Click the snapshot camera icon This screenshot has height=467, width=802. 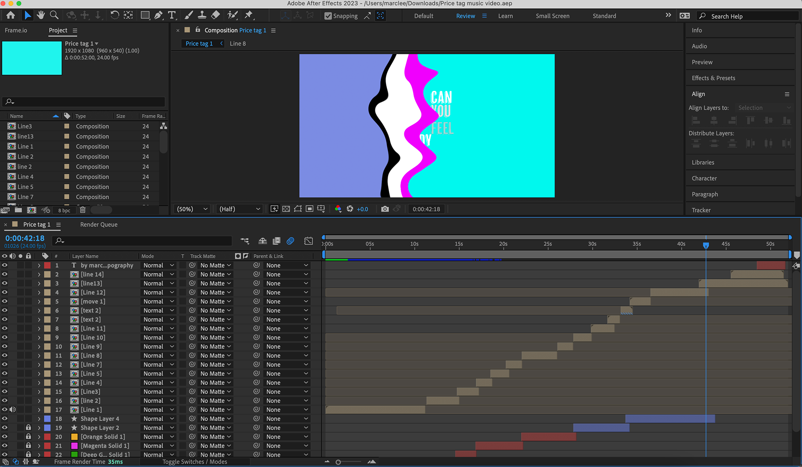(385, 209)
